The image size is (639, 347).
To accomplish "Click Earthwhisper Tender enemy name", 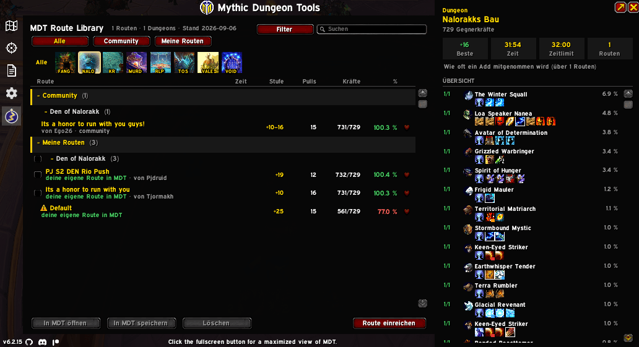I will click(505, 267).
